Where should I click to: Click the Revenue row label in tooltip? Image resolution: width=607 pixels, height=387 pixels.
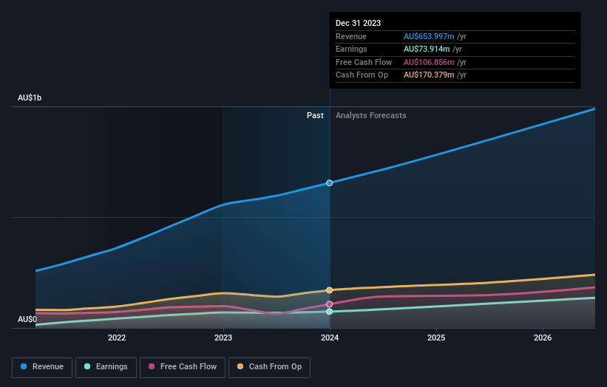(351, 36)
